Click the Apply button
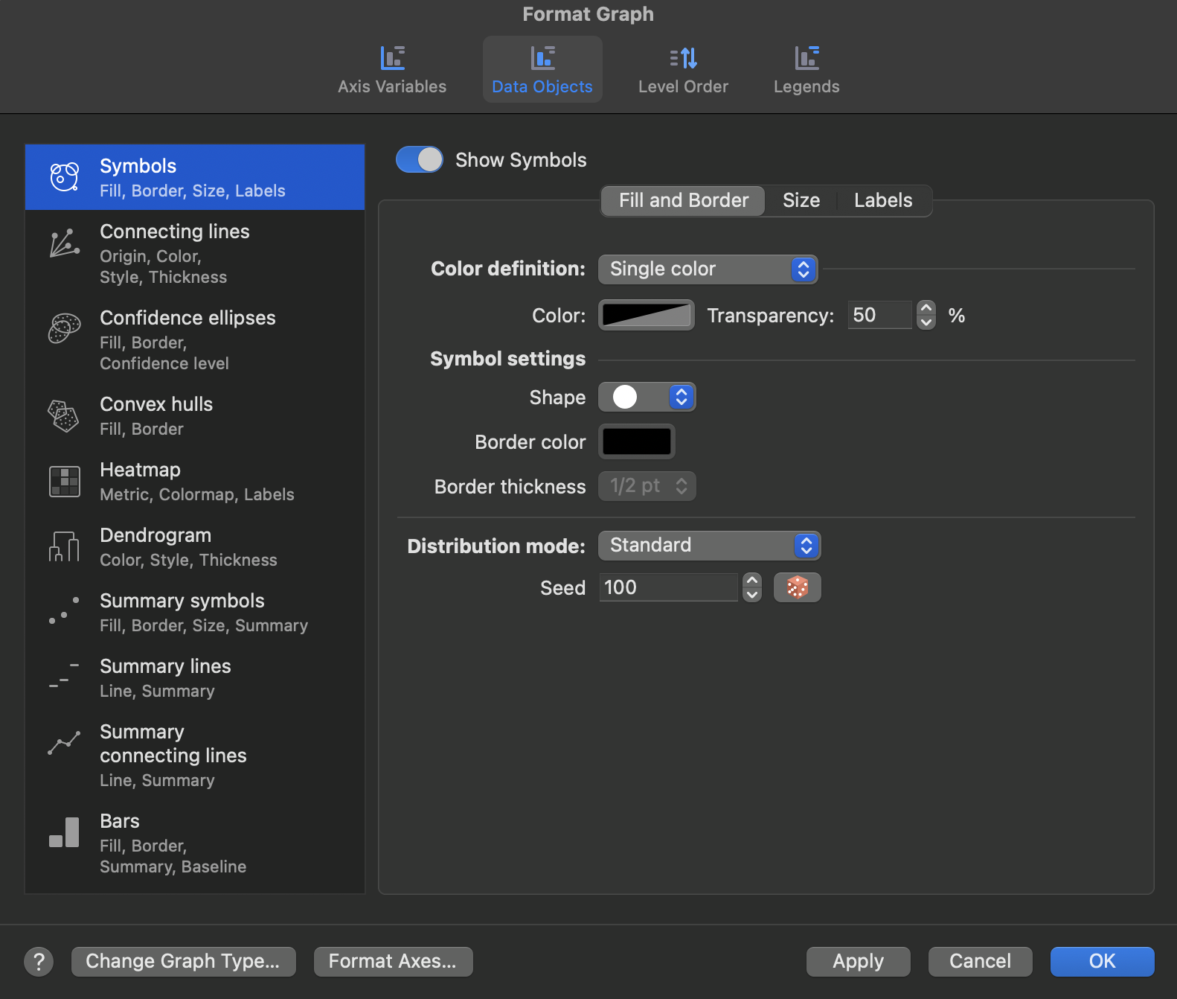This screenshot has height=999, width=1177. (859, 962)
